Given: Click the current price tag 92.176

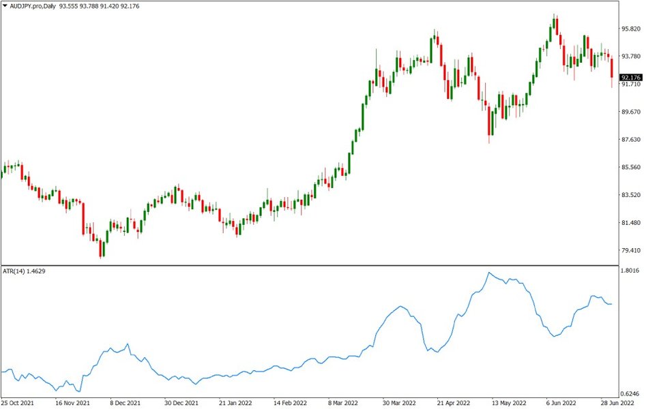Looking at the screenshot, I should click(631, 78).
